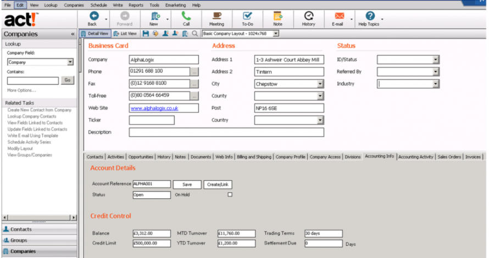
Task: Switch to List View
Action: (x=125, y=33)
